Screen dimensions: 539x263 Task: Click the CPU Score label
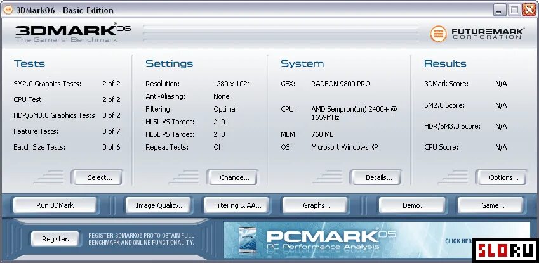[441, 147]
